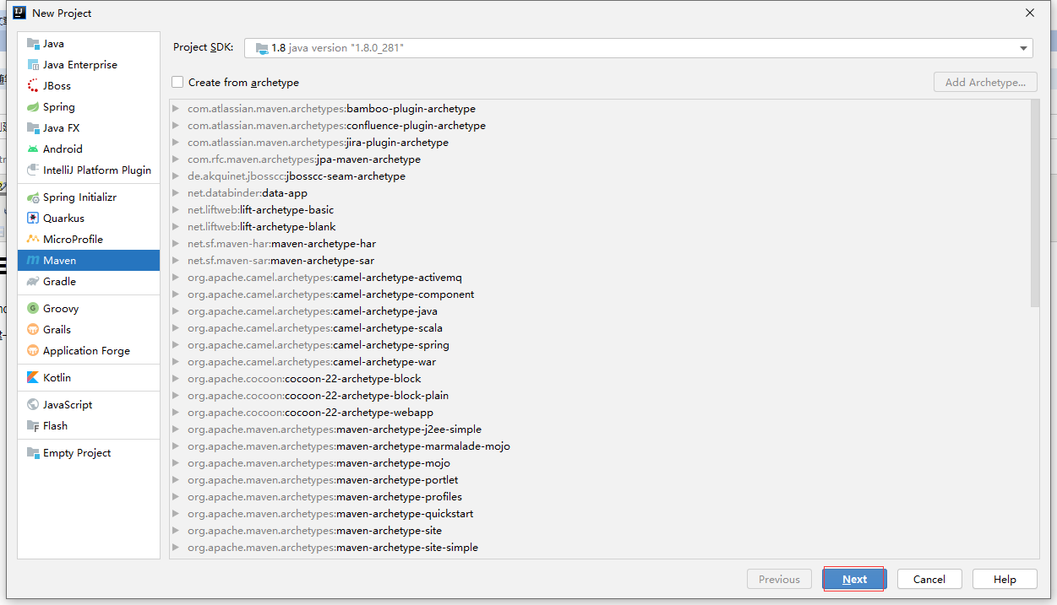Select Java Enterprise project type
This screenshot has width=1057, height=605.
[x=89, y=65]
